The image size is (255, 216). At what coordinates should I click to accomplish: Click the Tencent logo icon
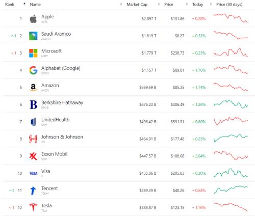(x=33, y=191)
